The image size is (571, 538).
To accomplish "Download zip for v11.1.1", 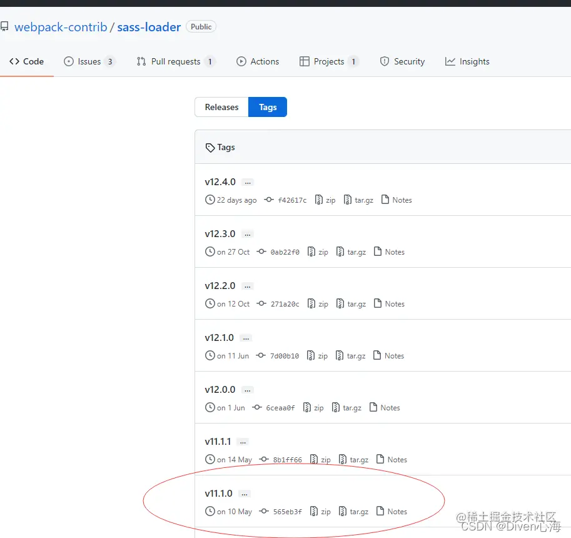I will (x=320, y=460).
